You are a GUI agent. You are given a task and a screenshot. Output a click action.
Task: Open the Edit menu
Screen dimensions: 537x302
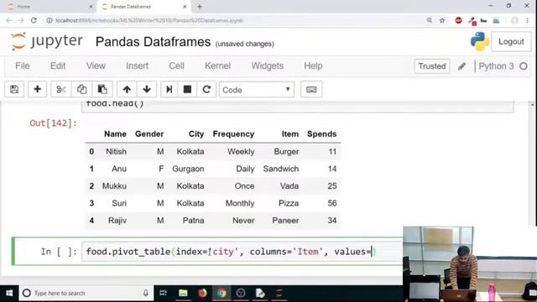coord(58,65)
